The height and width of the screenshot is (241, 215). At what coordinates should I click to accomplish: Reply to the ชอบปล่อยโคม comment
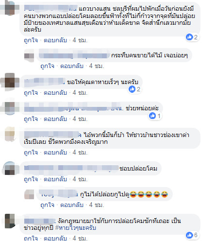(55, 179)
